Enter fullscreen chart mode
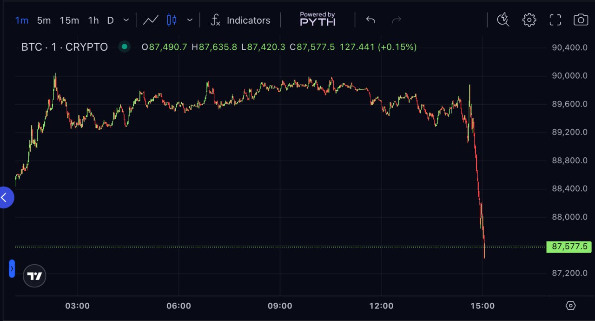The width and height of the screenshot is (595, 321). tap(555, 20)
